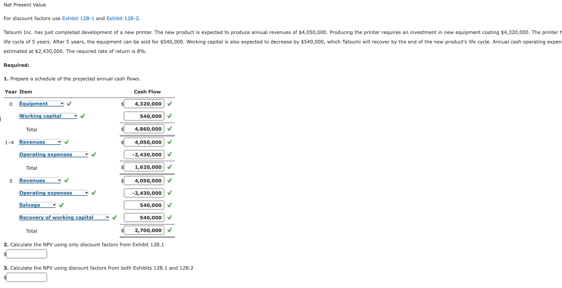Click checkmark next to Working capital dropdown
Image resolution: width=562 pixels, height=288 pixels.
click(82, 116)
